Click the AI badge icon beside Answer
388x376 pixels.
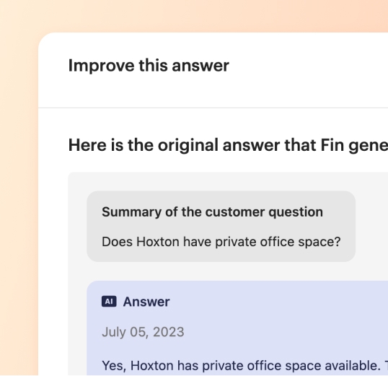109,302
